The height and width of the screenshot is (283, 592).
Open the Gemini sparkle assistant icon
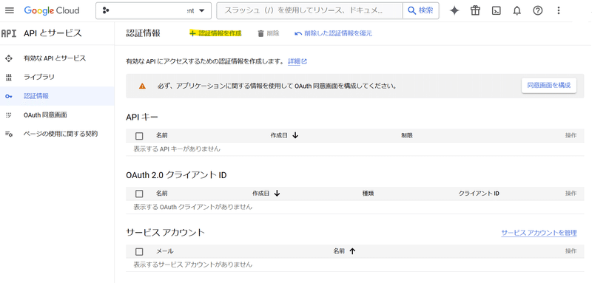coord(454,10)
